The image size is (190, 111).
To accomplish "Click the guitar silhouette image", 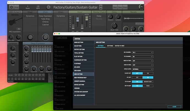I will (x=15, y=21).
